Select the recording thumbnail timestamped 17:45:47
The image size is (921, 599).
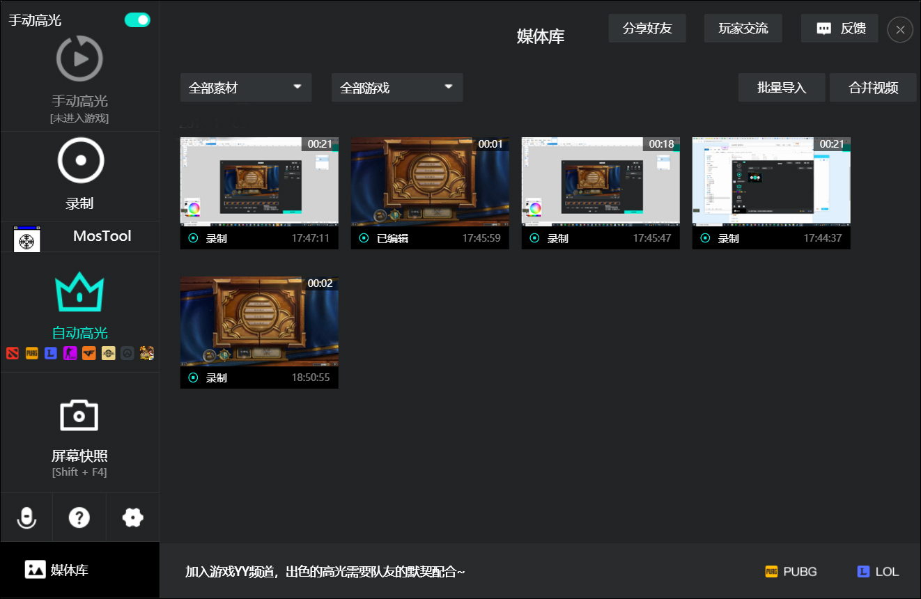coord(601,193)
